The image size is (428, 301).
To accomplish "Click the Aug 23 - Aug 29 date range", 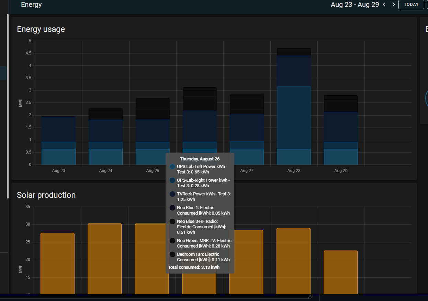I will [355, 4].
